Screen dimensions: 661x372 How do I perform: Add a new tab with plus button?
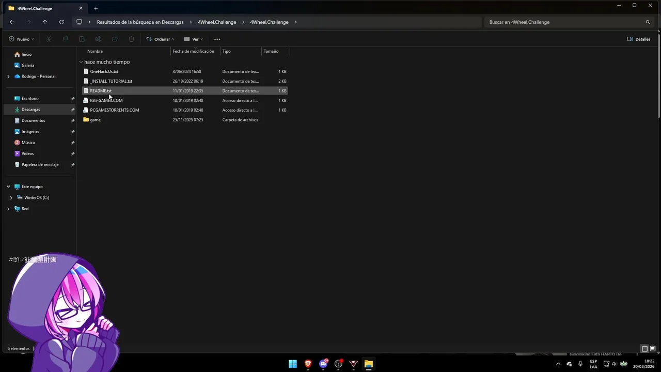96,8
